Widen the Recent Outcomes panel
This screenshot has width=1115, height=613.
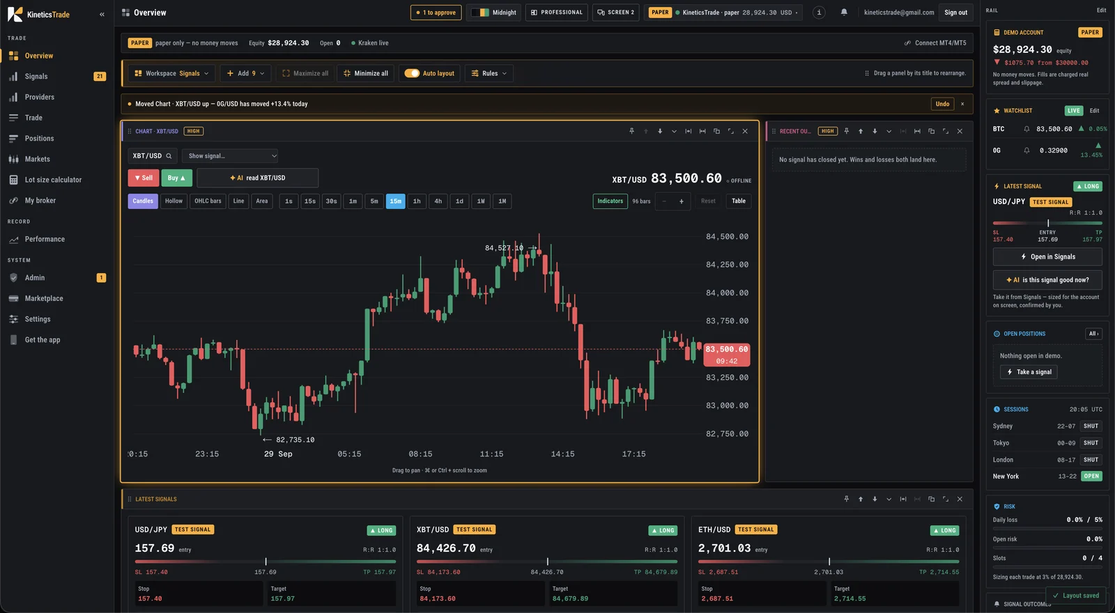(917, 131)
